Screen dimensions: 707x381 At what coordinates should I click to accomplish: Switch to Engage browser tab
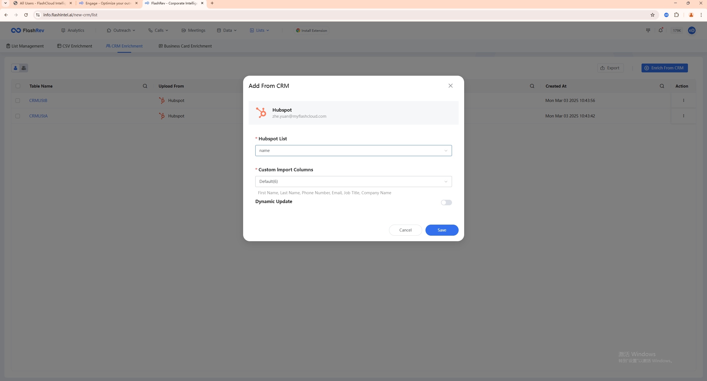[x=108, y=3]
